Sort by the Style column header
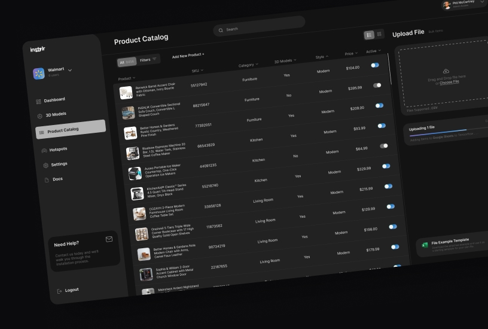488x329 pixels. [x=322, y=57]
